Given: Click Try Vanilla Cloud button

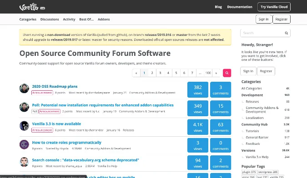Looking at the screenshot, I should 274,7.
